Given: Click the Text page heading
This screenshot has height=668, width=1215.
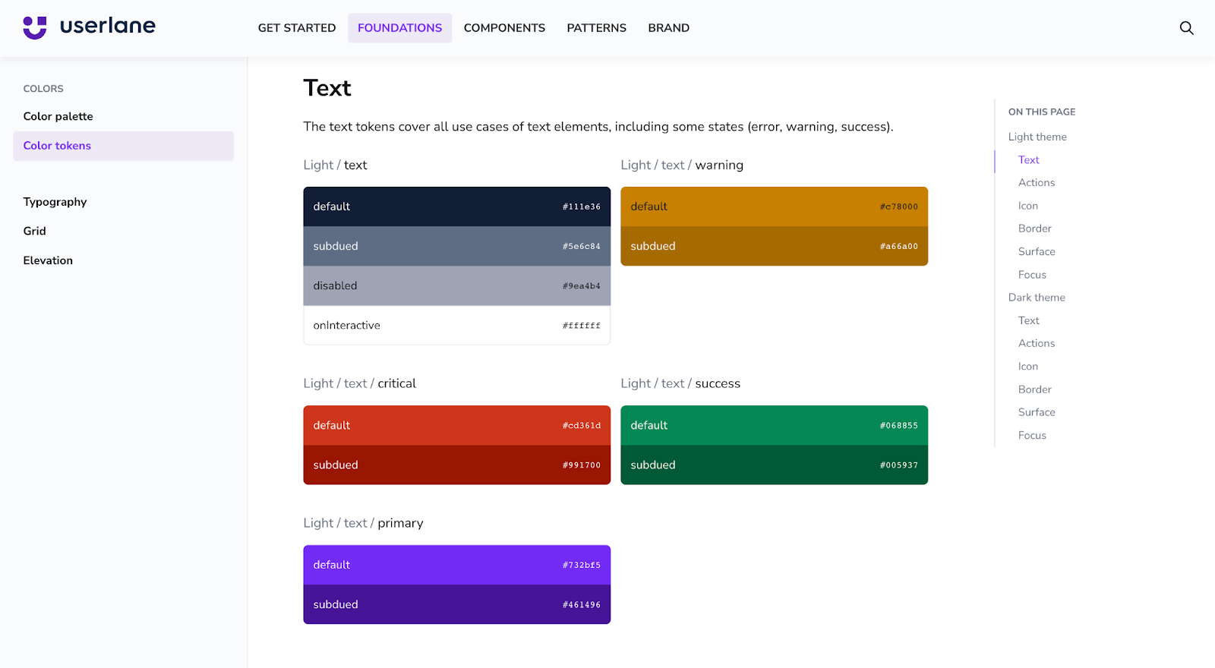Looking at the screenshot, I should point(327,88).
